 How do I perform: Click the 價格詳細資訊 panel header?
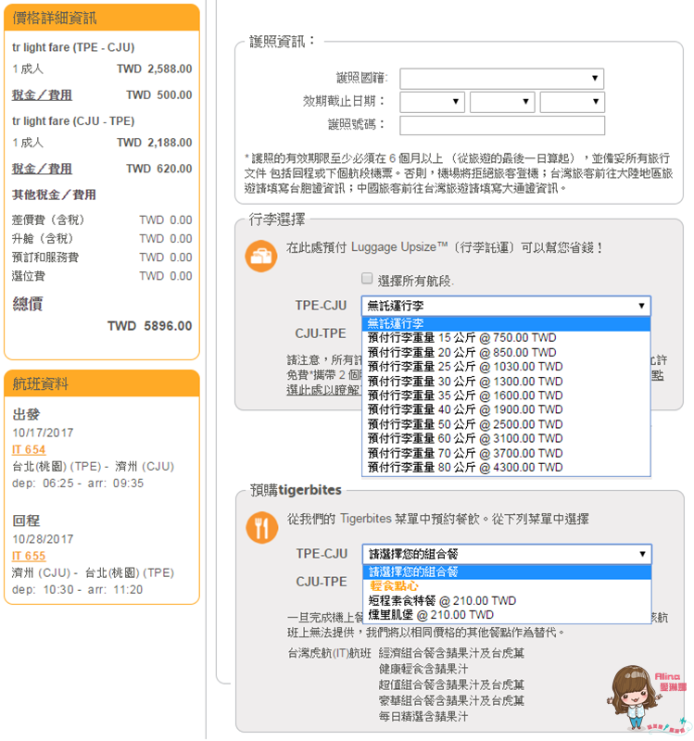(x=102, y=18)
